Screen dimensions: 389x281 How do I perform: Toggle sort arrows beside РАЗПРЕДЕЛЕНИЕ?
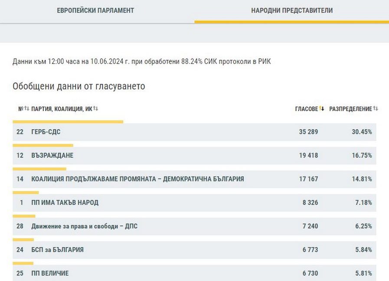point(376,108)
